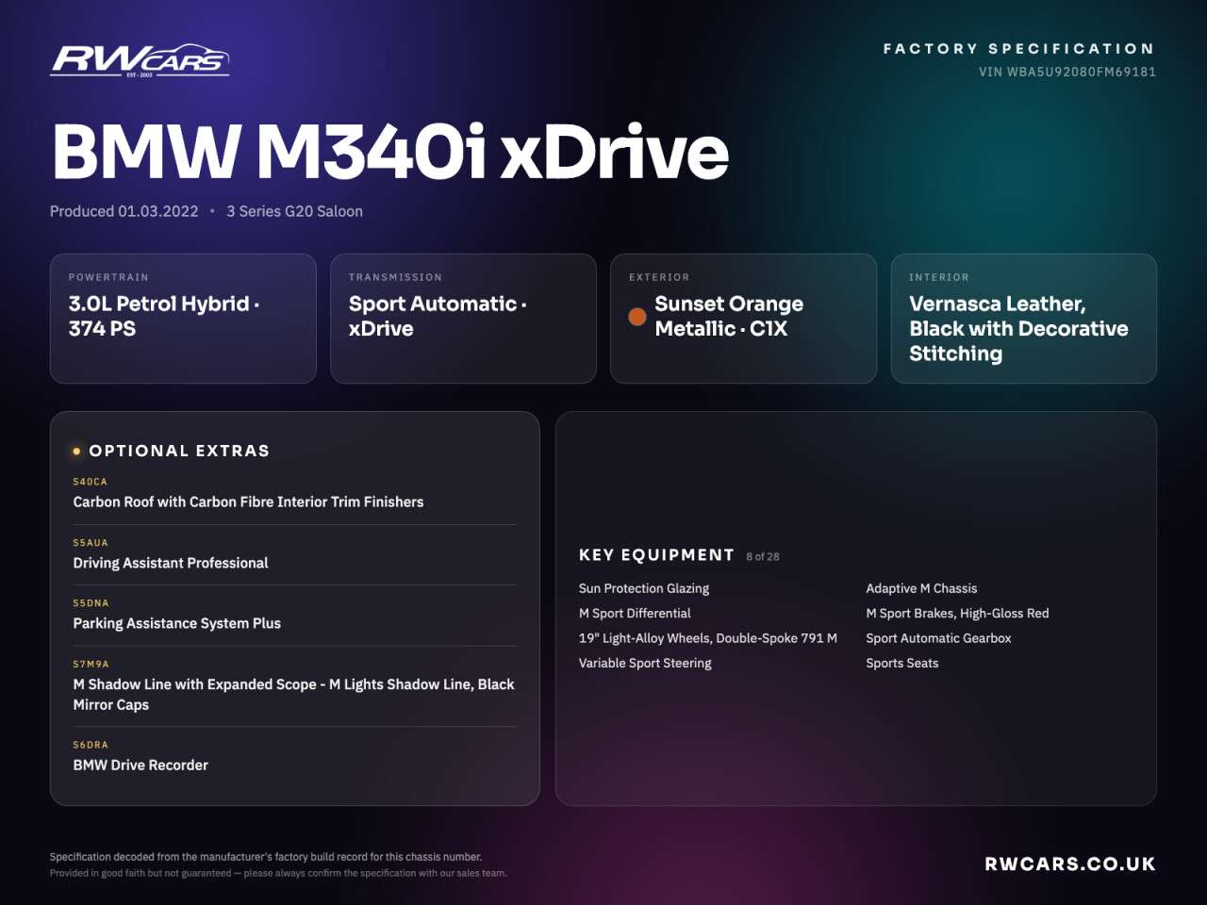Open the Powertrain 3.0L Petrol Hybrid card

click(x=183, y=319)
